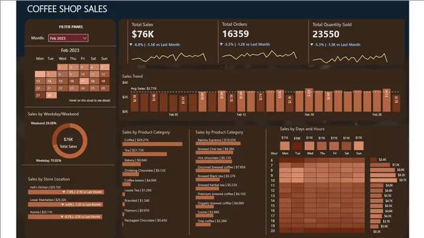Click the Weekday 70.92% donut label

pos(48,161)
